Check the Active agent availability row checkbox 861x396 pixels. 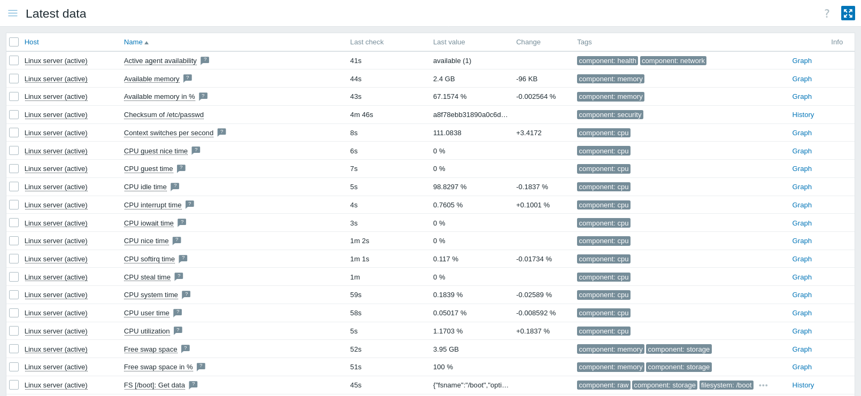(14, 60)
